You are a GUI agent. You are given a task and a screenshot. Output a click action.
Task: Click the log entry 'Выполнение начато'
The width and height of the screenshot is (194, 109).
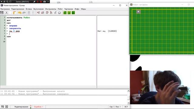[x=54, y=91]
